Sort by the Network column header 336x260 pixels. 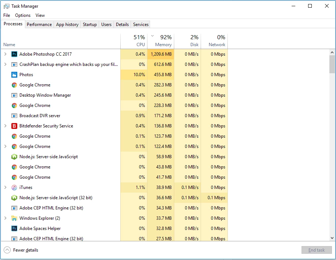(214, 41)
